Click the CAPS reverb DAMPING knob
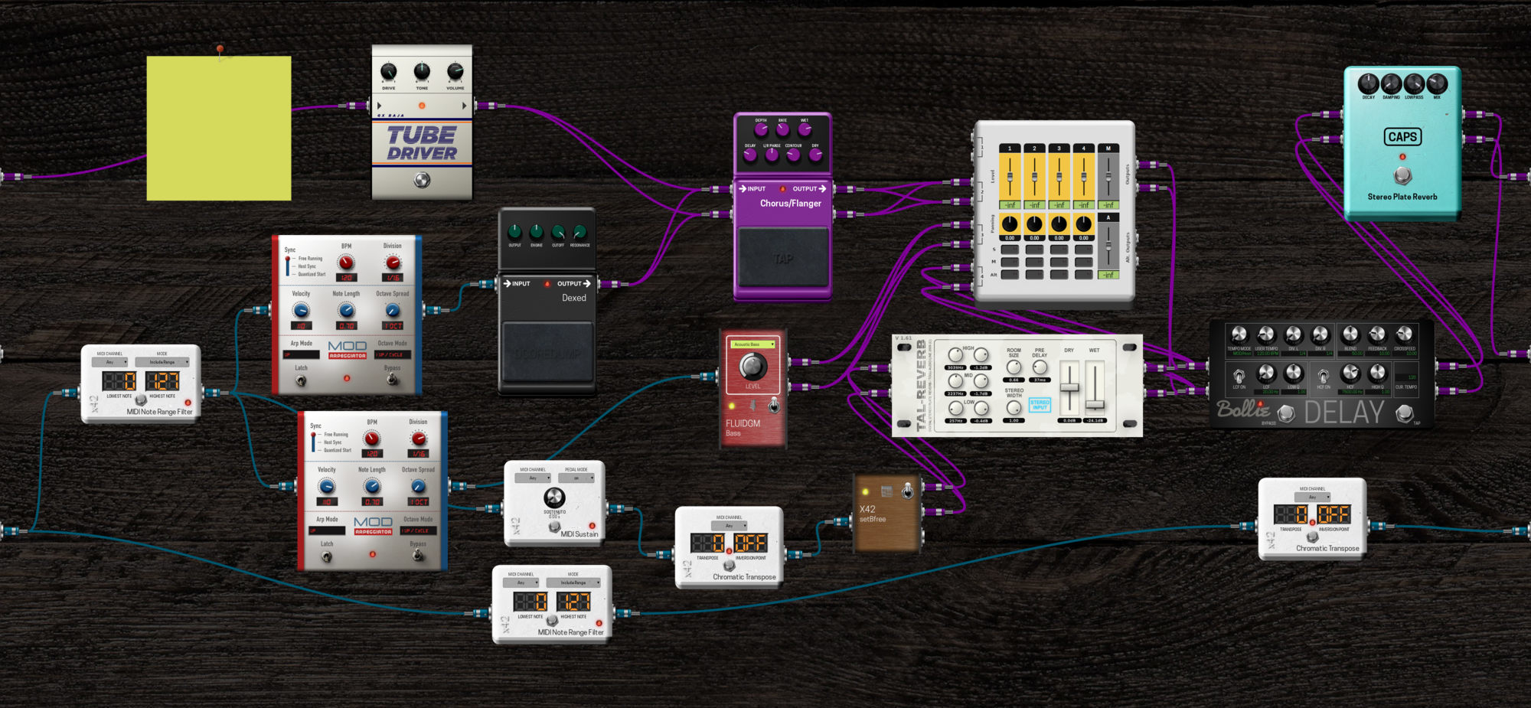The height and width of the screenshot is (708, 1531). point(1391,83)
